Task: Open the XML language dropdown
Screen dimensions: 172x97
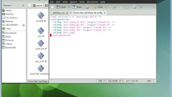Action: click(x=102, y=81)
